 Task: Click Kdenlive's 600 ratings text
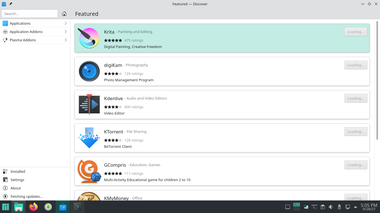[x=134, y=107]
